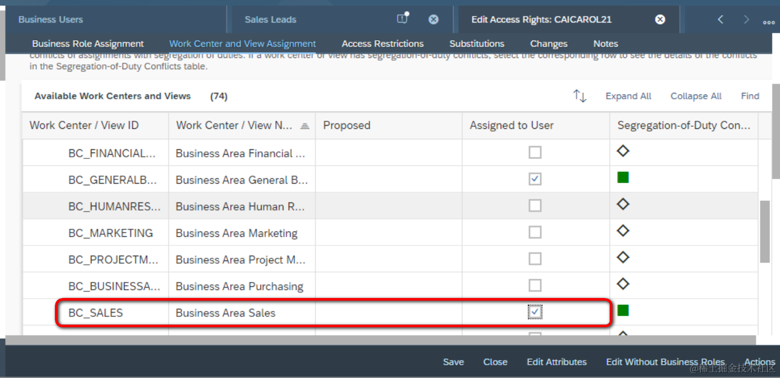The width and height of the screenshot is (780, 378).
Task: Switch to the Sales Leads tab
Action: 270,19
